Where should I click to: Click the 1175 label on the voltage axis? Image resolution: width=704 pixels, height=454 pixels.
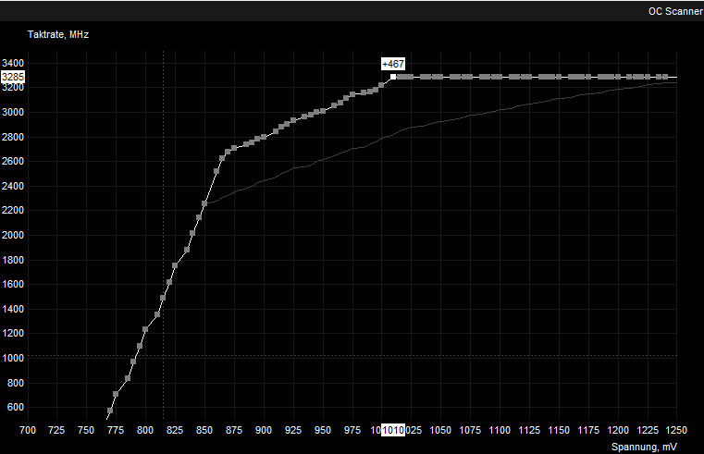coord(588,430)
